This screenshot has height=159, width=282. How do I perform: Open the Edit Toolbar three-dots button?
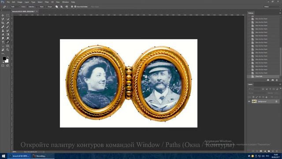[3, 53]
